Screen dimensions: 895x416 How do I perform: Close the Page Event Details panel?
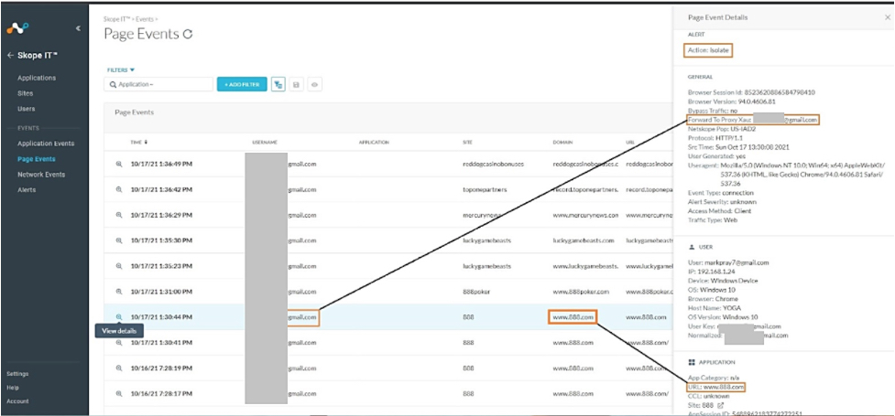tap(887, 17)
